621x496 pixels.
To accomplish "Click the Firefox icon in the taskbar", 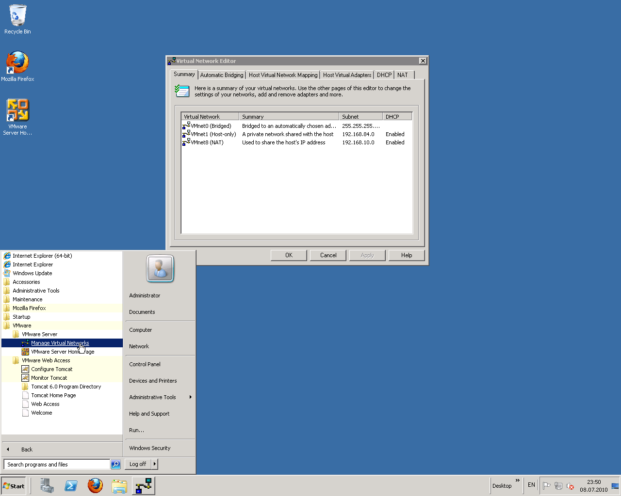I will pyautogui.click(x=95, y=485).
